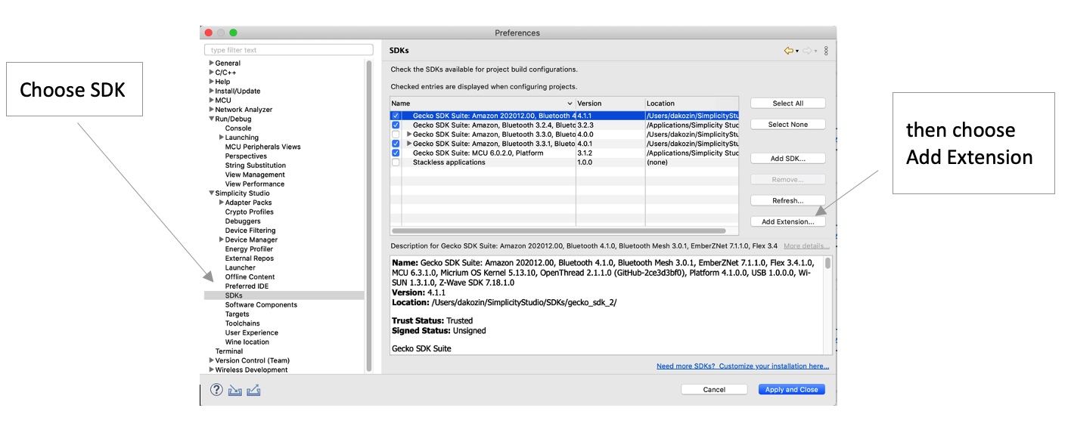
Task: Click the Add SDK... button
Action: coord(787,159)
